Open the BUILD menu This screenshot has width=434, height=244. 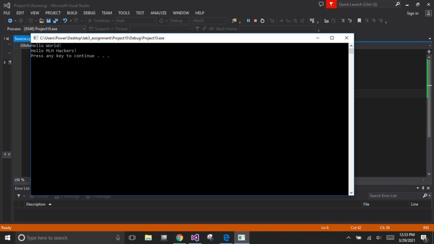(72, 13)
